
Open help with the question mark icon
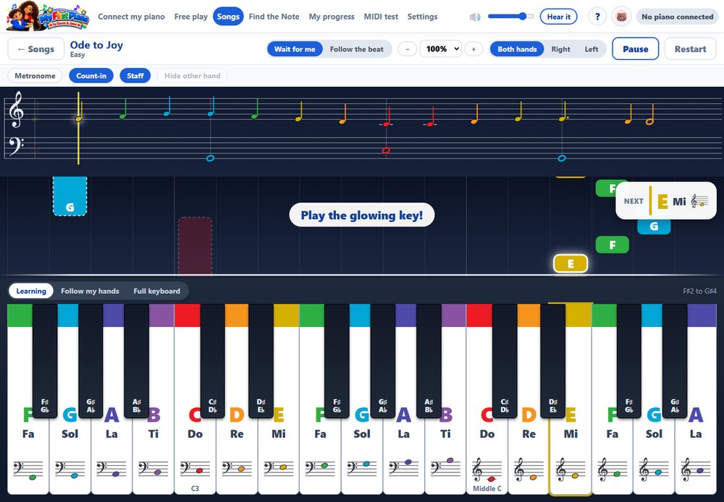coord(597,17)
